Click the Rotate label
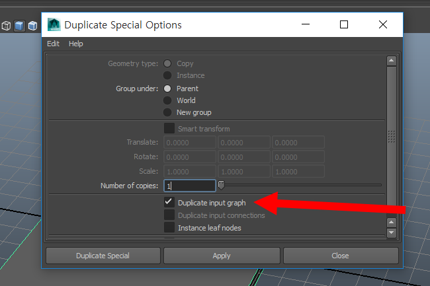This screenshot has height=286, width=430. click(146, 157)
